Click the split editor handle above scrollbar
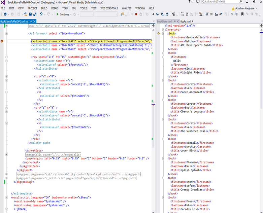263x213 pixels. click(x=153, y=26)
